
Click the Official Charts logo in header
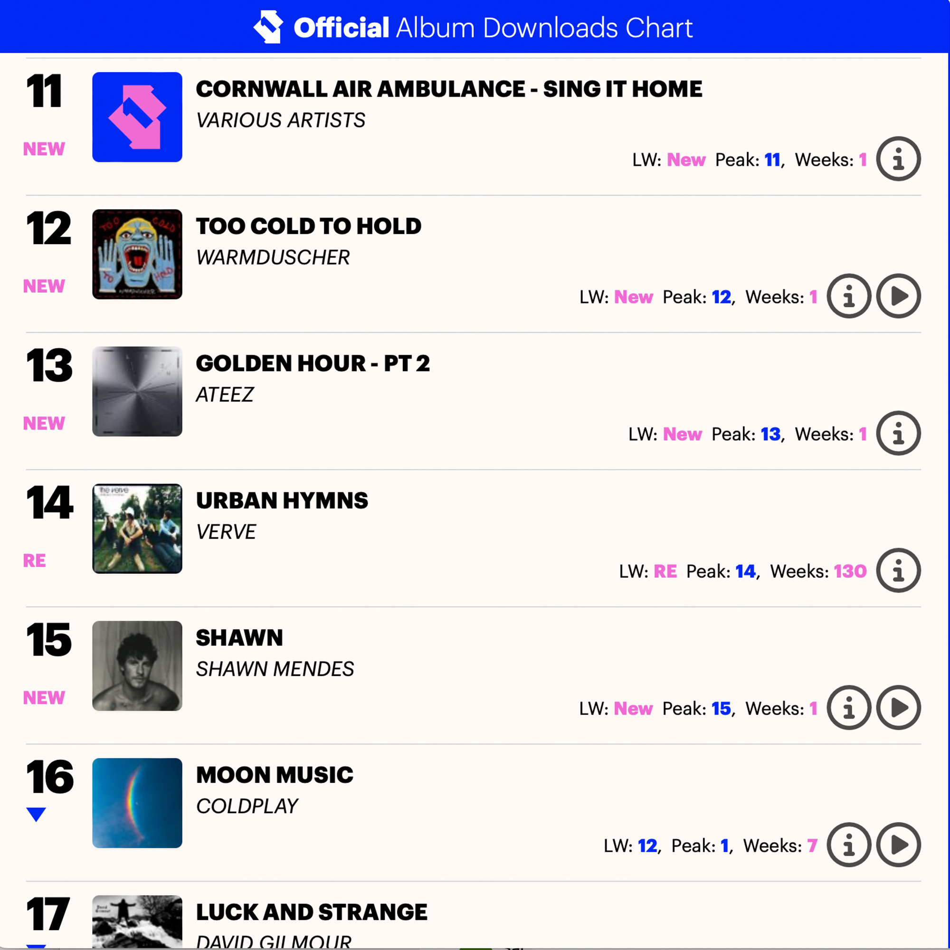point(268,27)
